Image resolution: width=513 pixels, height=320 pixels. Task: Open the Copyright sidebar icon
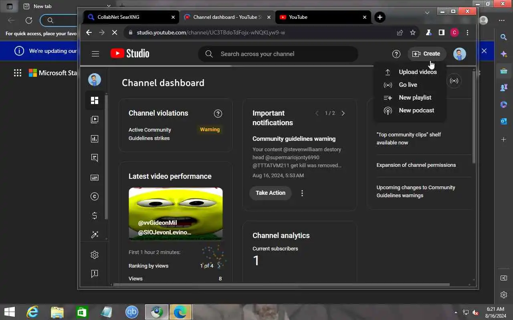click(95, 196)
